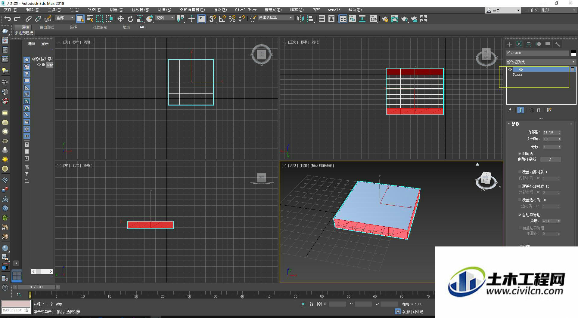This screenshot has height=318, width=578.
Task: Uncheck the 自动平滑边 checkbox
Action: coord(520,215)
